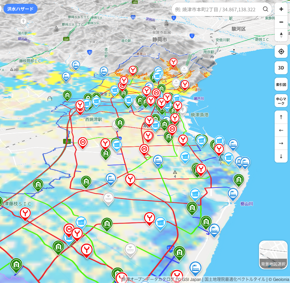Open the 背景地図選択 background map selector

273,255
